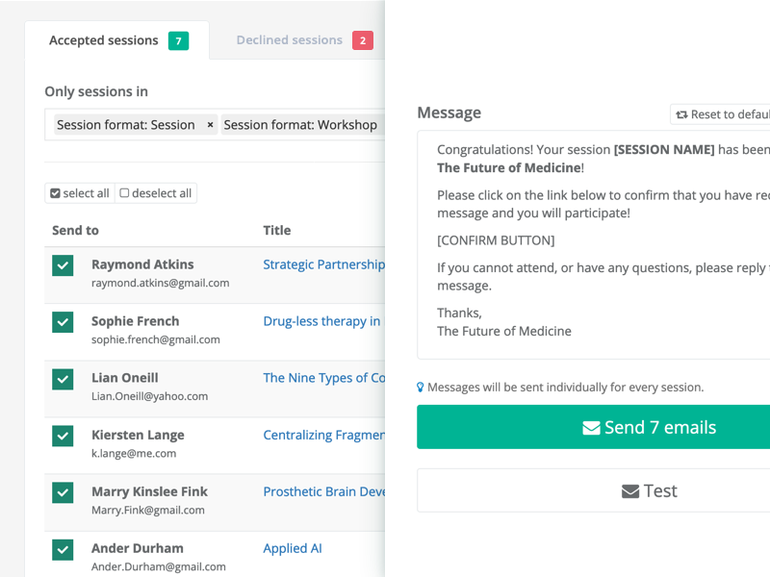
Task: Click inside the Message text editor
Action: pyautogui.click(x=594, y=245)
